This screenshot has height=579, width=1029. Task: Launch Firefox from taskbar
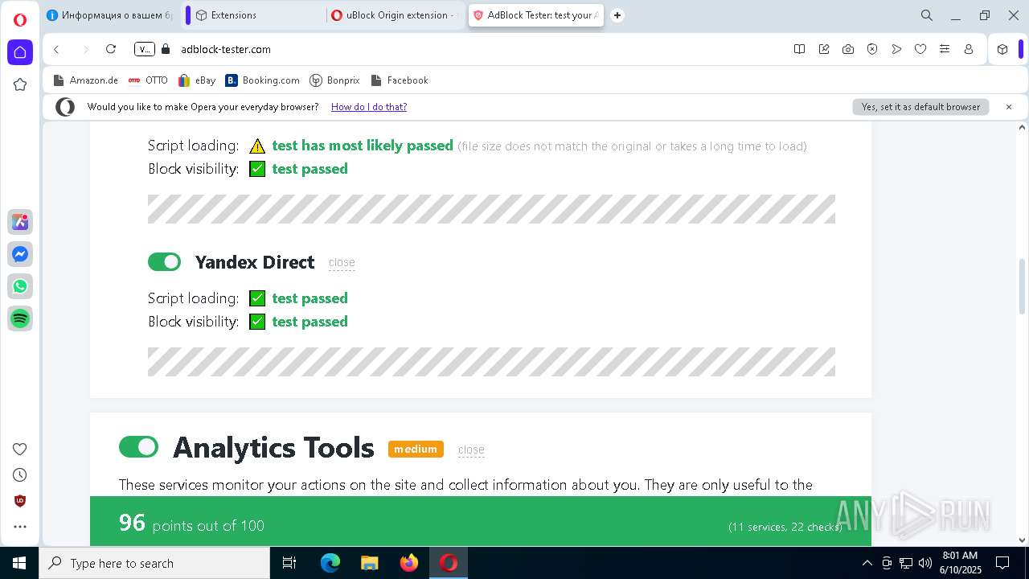[x=409, y=563]
